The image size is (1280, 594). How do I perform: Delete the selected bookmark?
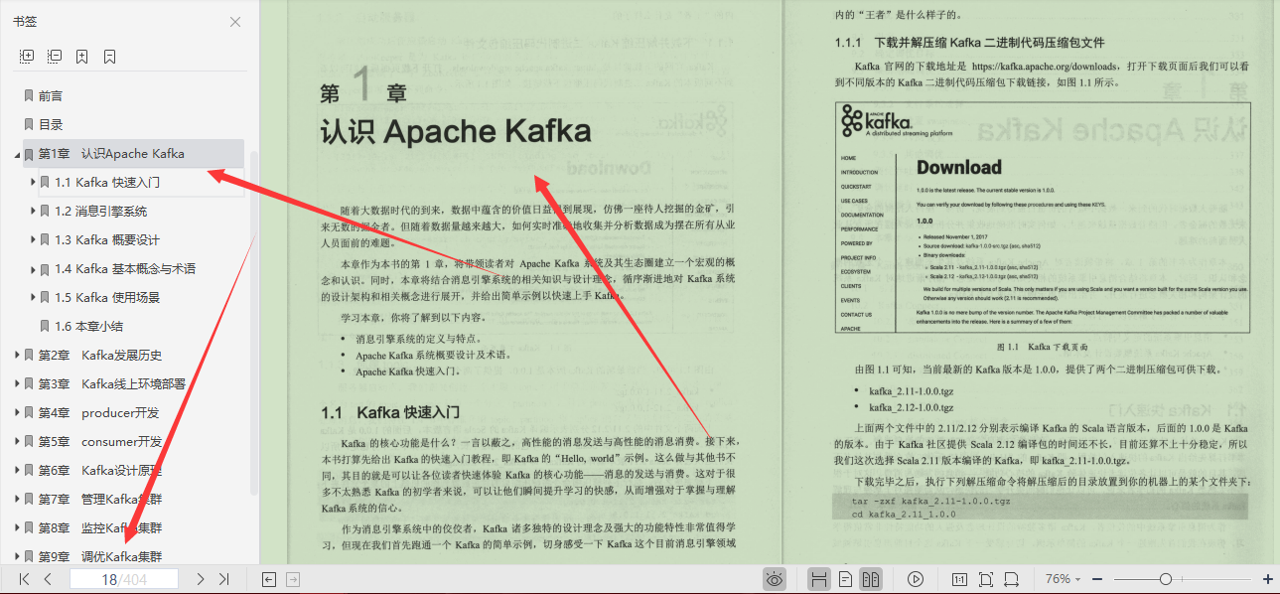coord(110,57)
